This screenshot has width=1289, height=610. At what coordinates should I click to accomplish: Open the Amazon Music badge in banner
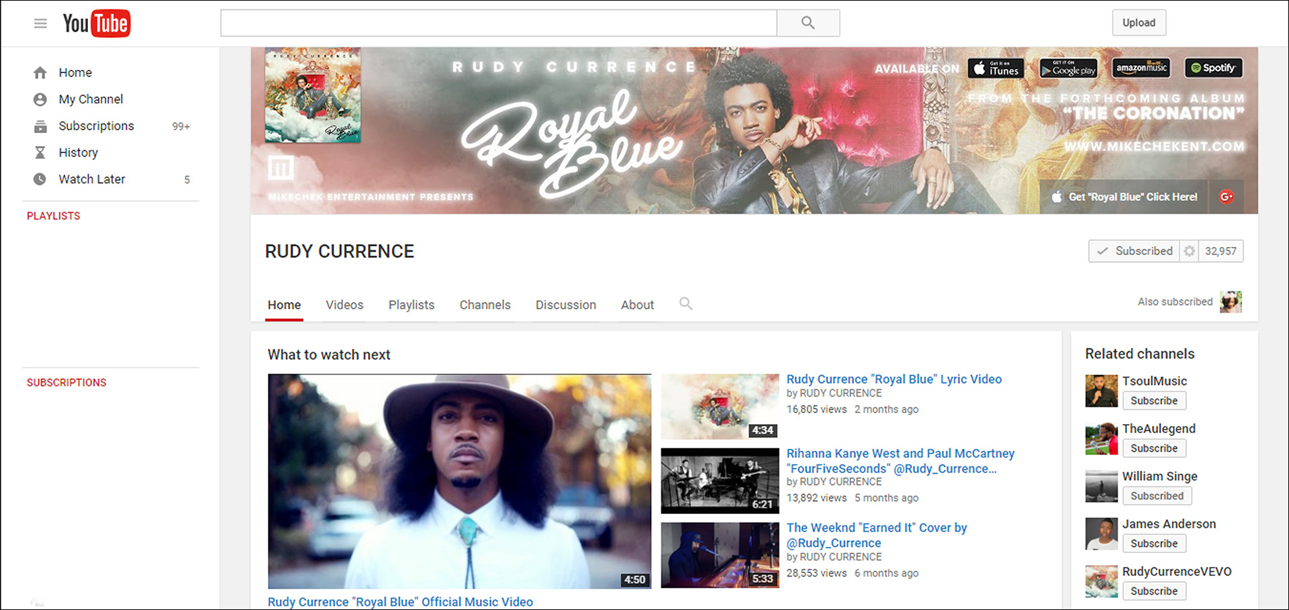[x=1141, y=68]
